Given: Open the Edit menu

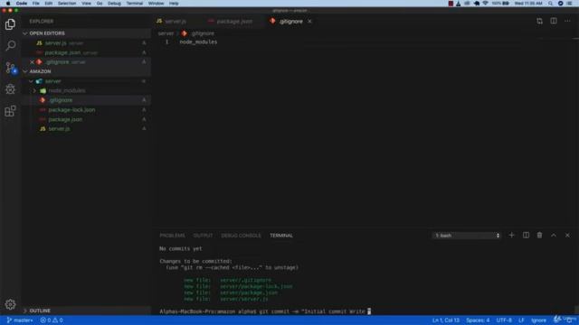Looking at the screenshot, I should tap(48, 4).
